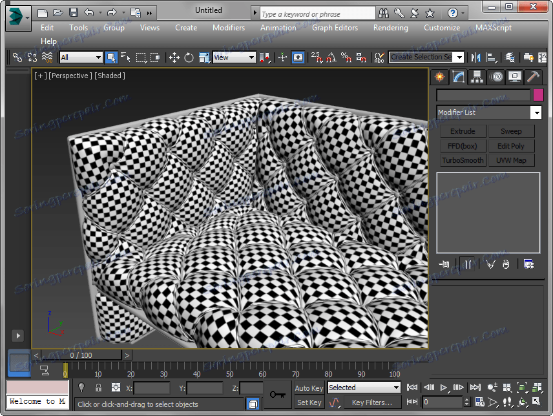Open the Rendering menu
The height and width of the screenshot is (416, 553).
[x=390, y=28]
